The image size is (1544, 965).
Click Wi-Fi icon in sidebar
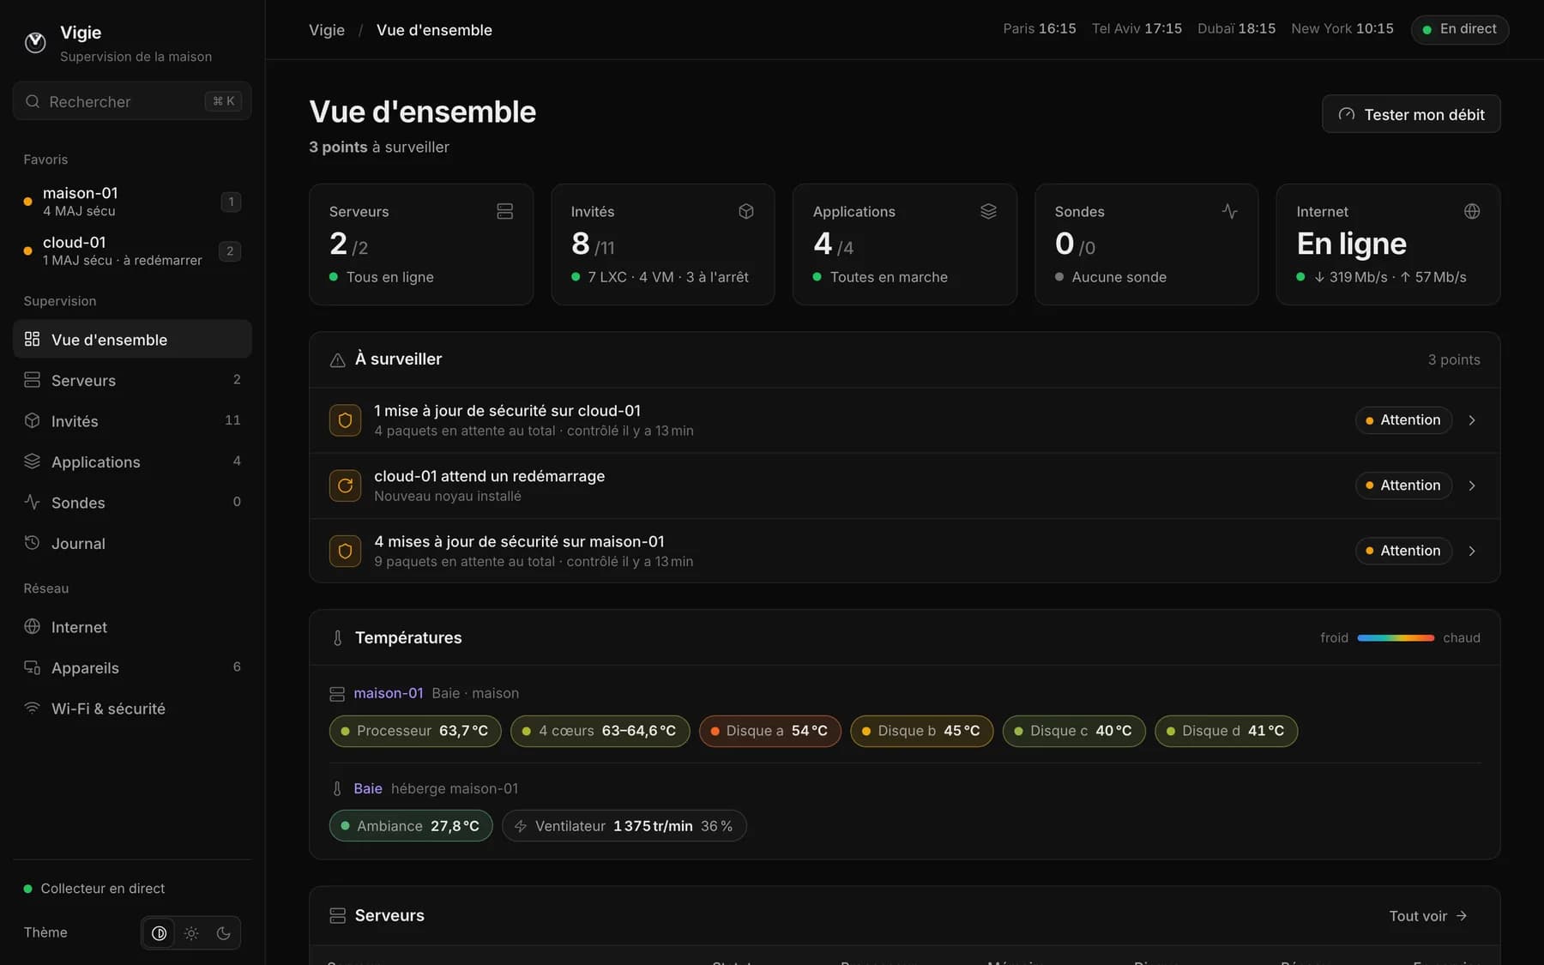coord(32,708)
